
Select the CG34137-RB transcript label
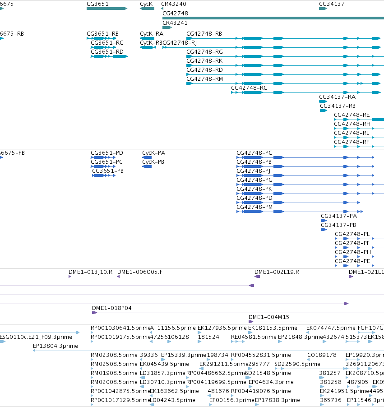point(338,106)
